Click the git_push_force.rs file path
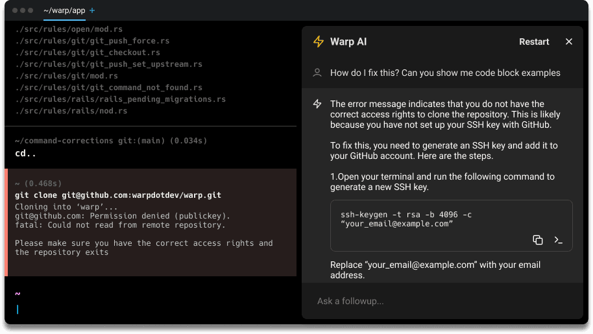 pyautogui.click(x=92, y=41)
